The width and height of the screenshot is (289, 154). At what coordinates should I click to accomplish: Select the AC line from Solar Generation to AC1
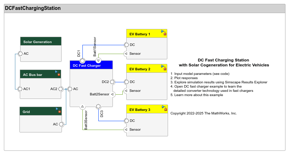point(15,72)
